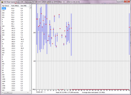This screenshot has height=95, width=131.
Task: Select the row with rate 99,6
Action: (15, 26)
